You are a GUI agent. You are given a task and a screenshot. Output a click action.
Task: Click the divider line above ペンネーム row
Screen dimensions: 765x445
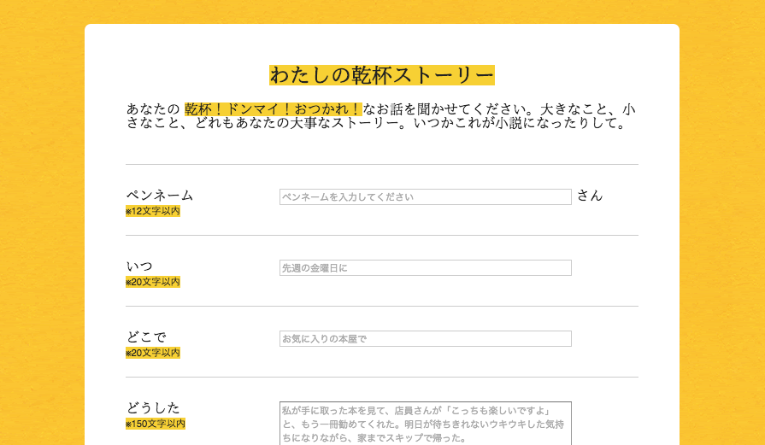point(381,164)
